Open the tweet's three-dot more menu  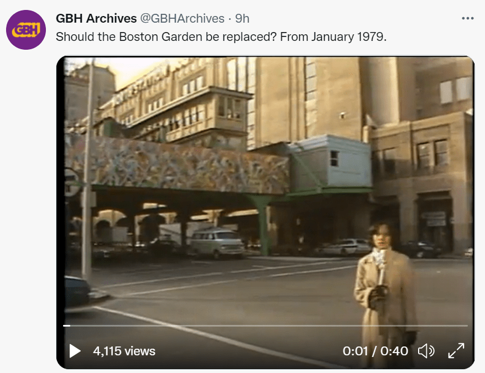(x=468, y=19)
